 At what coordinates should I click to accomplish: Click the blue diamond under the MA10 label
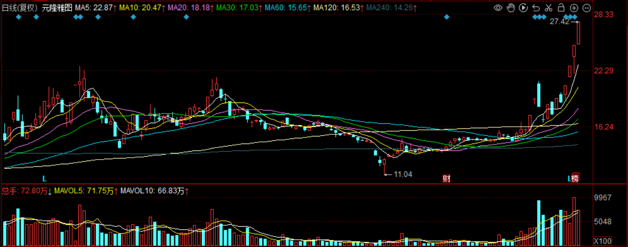134,17
